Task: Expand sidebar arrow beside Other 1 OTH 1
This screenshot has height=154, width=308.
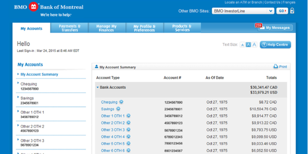Action: tap(18, 111)
